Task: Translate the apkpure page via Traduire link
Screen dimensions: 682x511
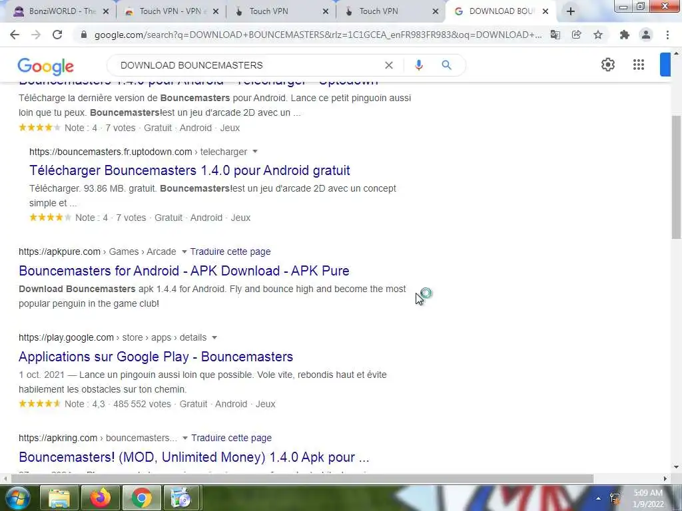Action: (x=230, y=252)
